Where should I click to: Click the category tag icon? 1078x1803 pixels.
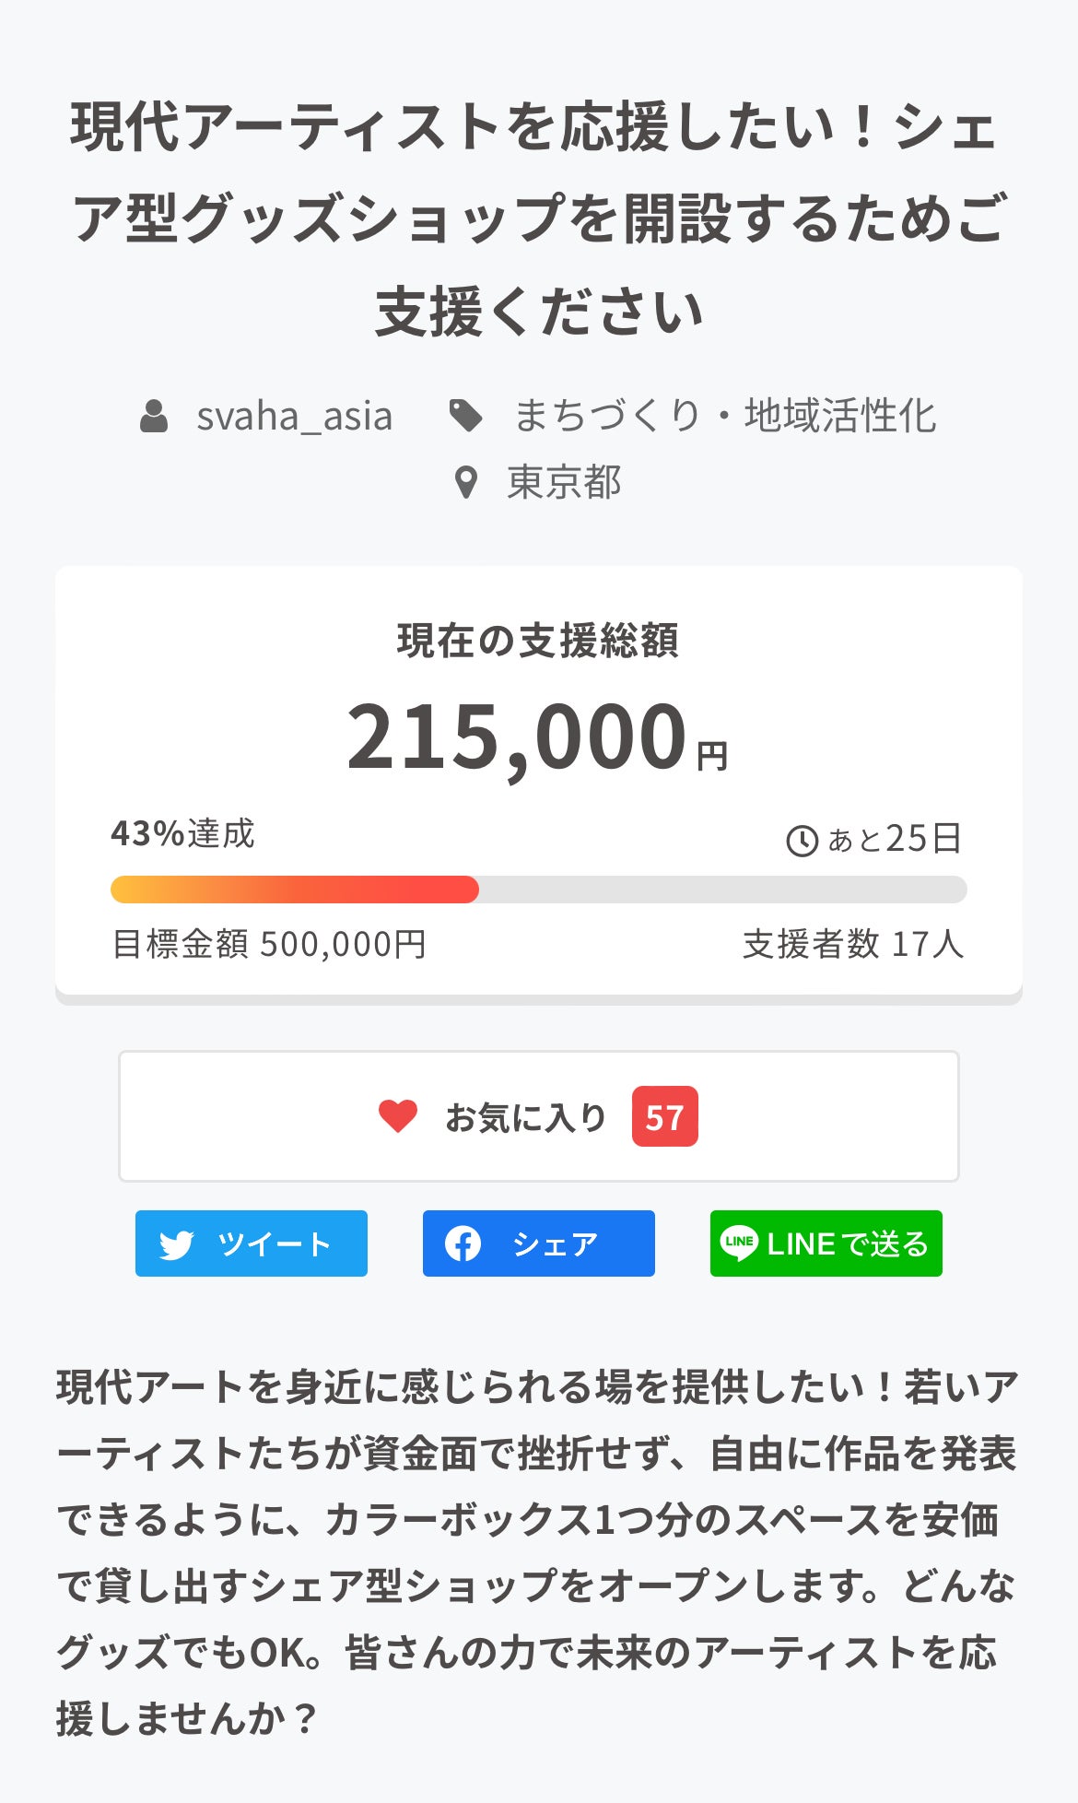466,416
